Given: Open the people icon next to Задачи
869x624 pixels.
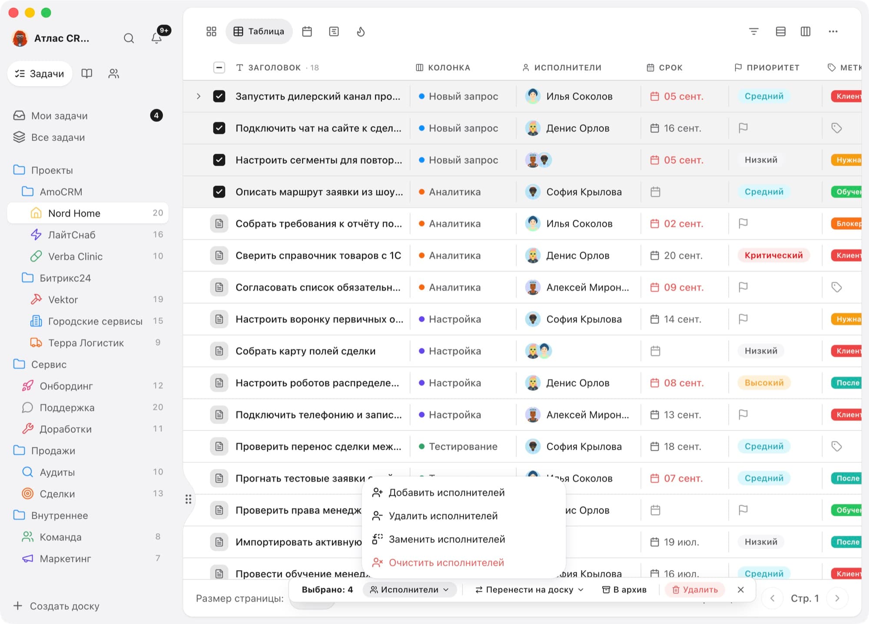Looking at the screenshot, I should [x=114, y=73].
